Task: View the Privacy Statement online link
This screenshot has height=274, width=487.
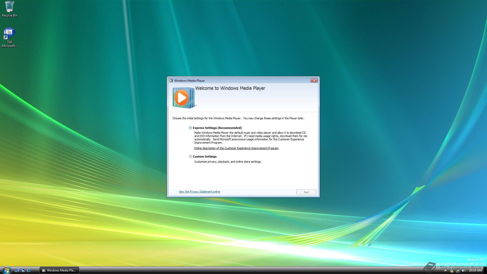Action: (199, 192)
